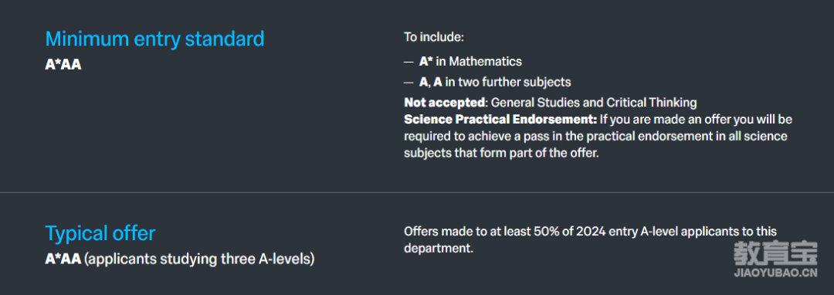The image size is (834, 295).
Task: Click the bold "Science Practical Endorsement:" label
Action: [x=501, y=119]
